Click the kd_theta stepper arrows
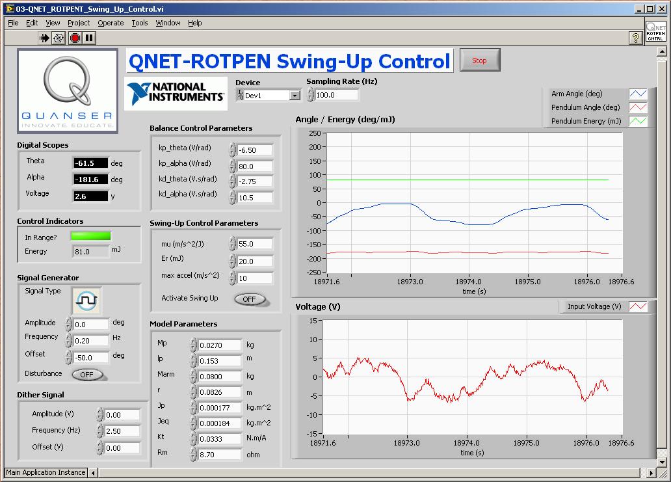 coord(232,181)
